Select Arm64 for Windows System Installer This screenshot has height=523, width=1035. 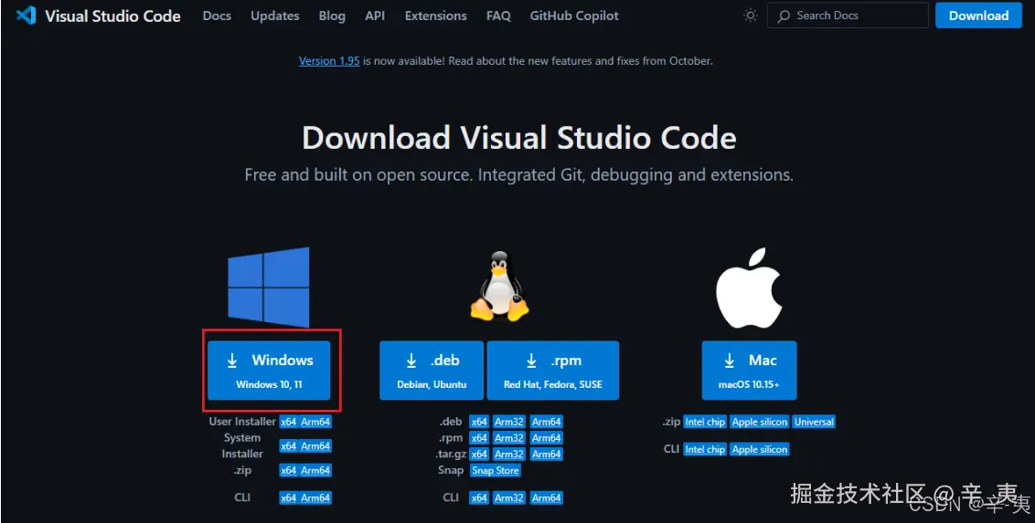[315, 446]
